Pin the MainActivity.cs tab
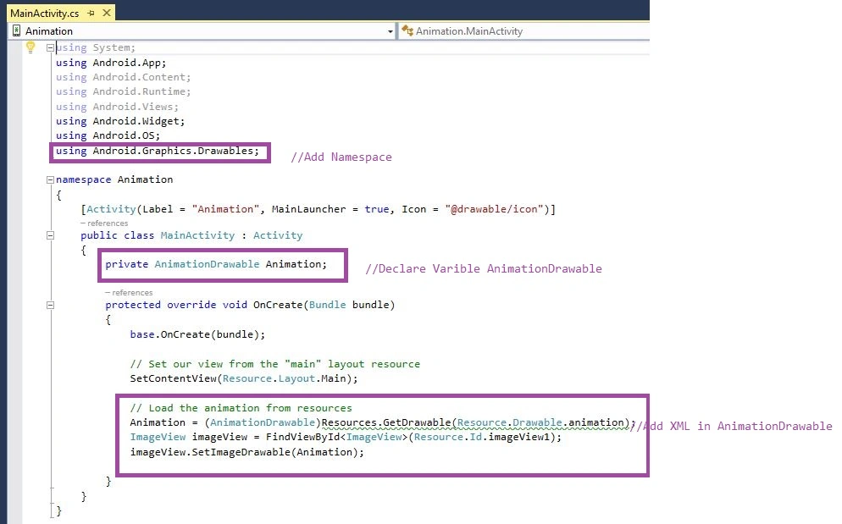The image size is (842, 524). click(91, 13)
